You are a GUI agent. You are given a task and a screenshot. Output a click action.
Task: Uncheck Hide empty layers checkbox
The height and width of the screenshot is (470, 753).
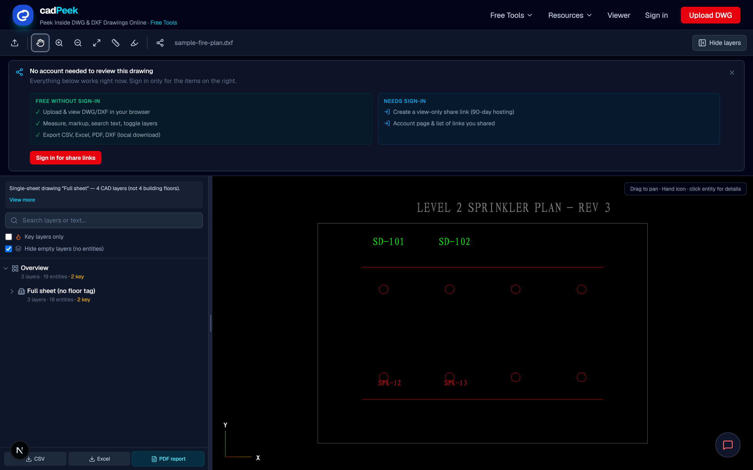point(9,249)
